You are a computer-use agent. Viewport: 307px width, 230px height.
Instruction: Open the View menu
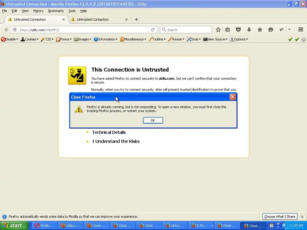coord(25,11)
